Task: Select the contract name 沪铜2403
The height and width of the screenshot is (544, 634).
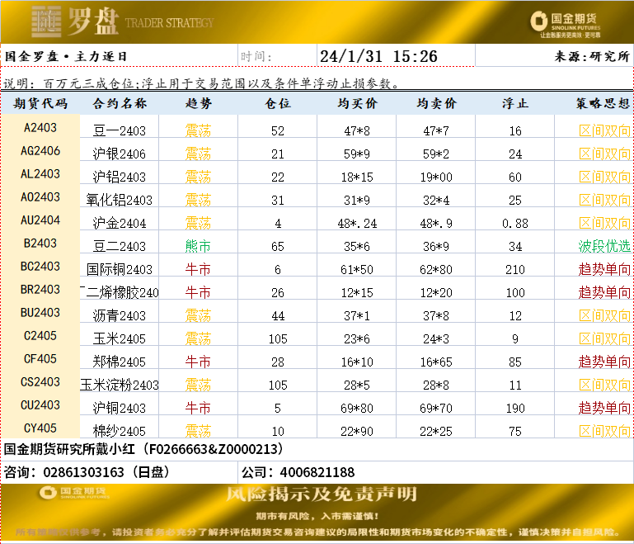Action: pos(120,408)
